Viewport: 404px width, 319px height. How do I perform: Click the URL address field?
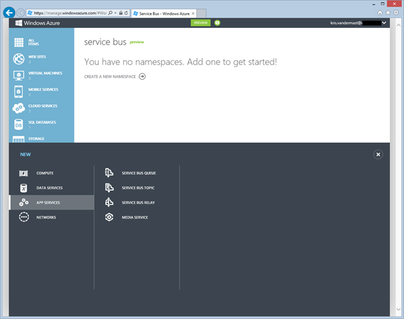[x=70, y=13]
